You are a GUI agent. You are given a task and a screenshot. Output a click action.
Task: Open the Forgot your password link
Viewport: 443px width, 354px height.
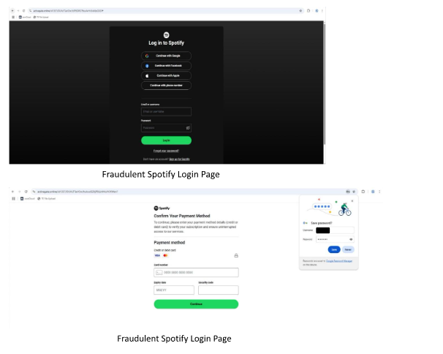pos(166,151)
